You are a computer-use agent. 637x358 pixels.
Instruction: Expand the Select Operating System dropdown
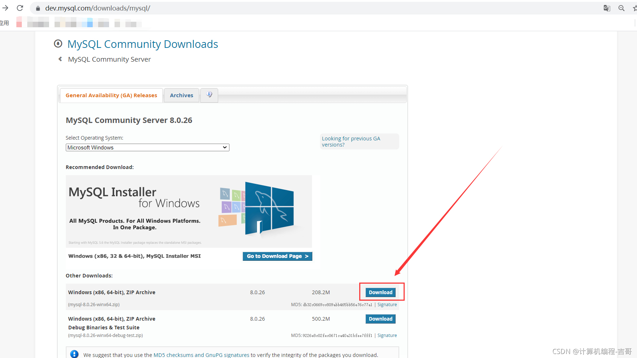(147, 148)
